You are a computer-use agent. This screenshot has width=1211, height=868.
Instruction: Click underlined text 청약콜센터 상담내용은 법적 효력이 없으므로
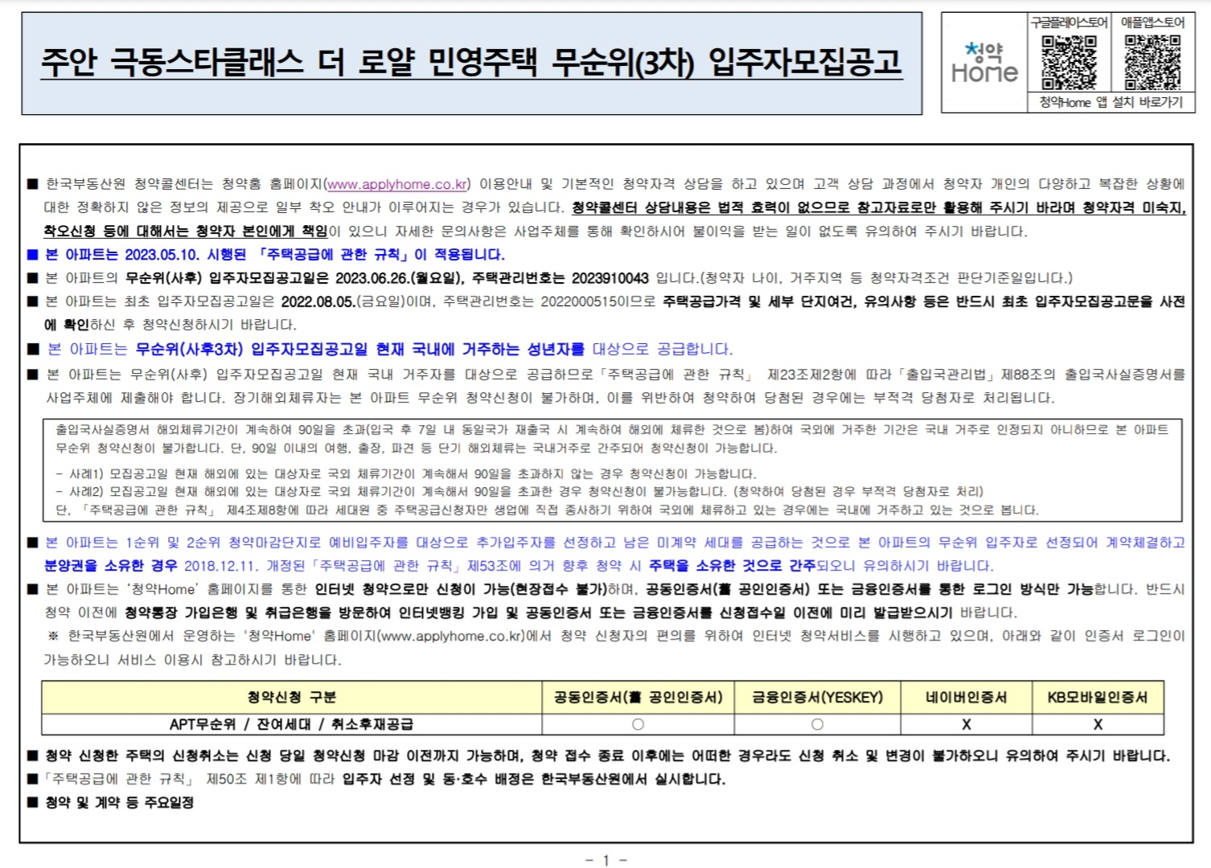(711, 207)
